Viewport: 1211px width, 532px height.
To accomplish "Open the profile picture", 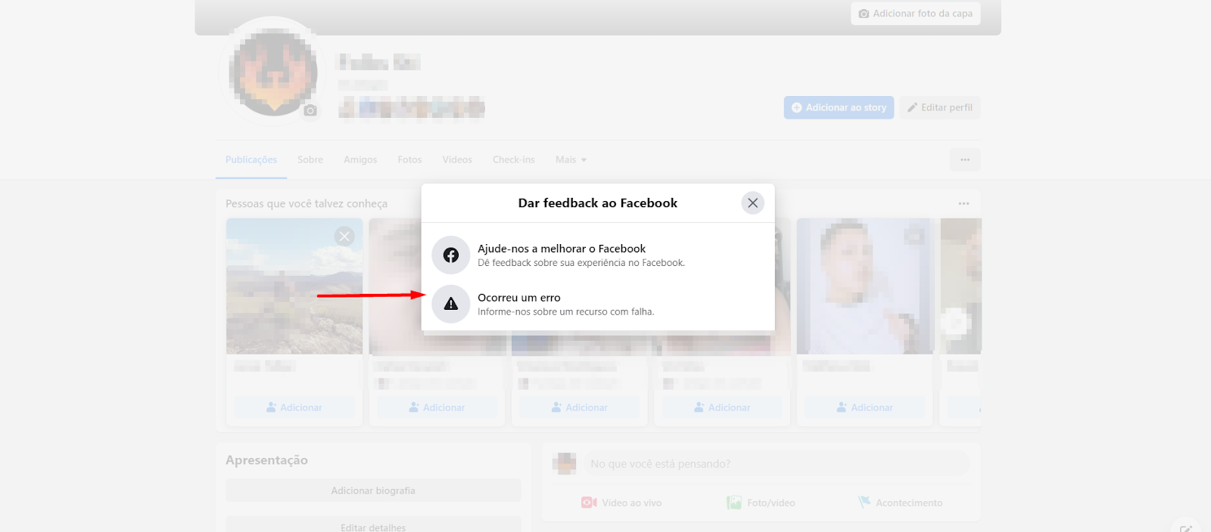I will coord(272,71).
